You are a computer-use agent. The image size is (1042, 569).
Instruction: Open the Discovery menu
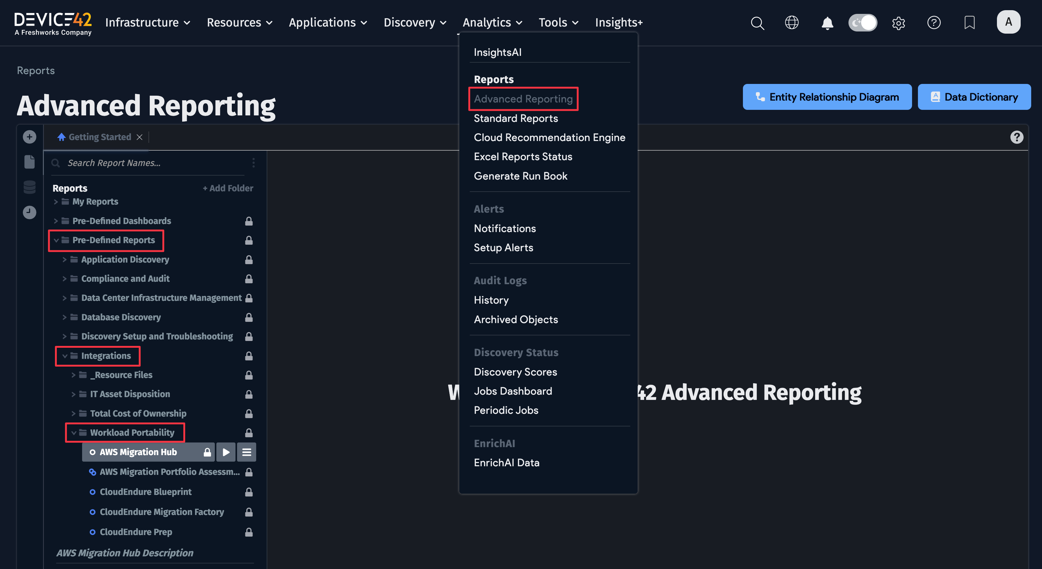tap(415, 23)
